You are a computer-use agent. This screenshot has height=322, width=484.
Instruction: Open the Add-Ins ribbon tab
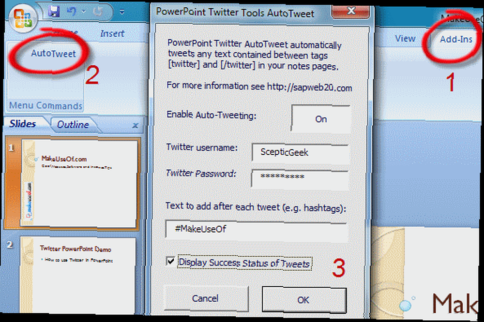(456, 39)
